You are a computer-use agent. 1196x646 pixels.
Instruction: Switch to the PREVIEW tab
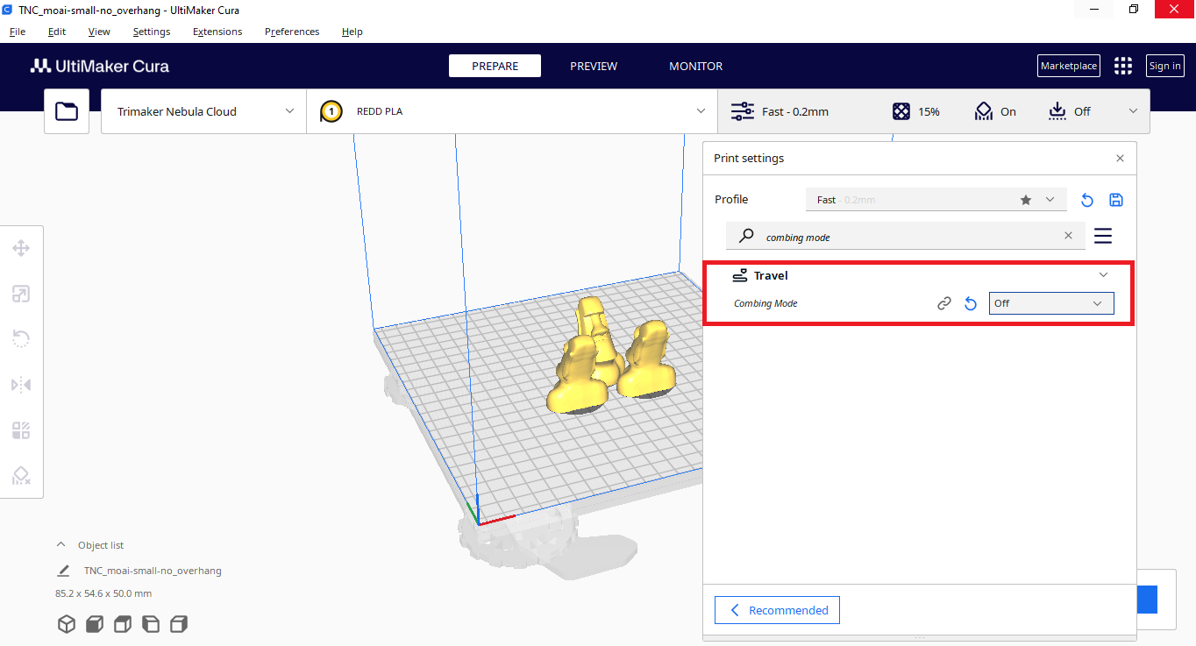(x=594, y=66)
